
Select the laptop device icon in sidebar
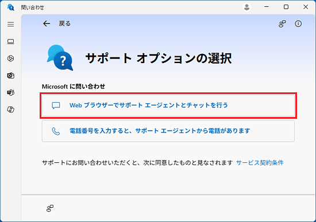click(x=11, y=41)
